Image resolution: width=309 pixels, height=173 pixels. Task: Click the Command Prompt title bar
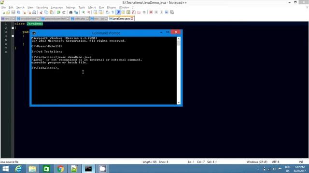pyautogui.click(x=106, y=33)
